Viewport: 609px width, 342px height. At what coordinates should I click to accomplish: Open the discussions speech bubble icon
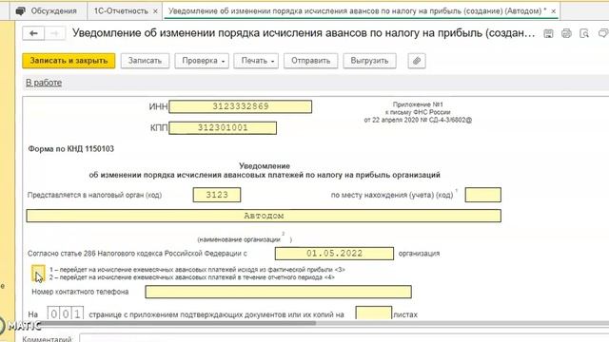pyautogui.click(x=603, y=34)
